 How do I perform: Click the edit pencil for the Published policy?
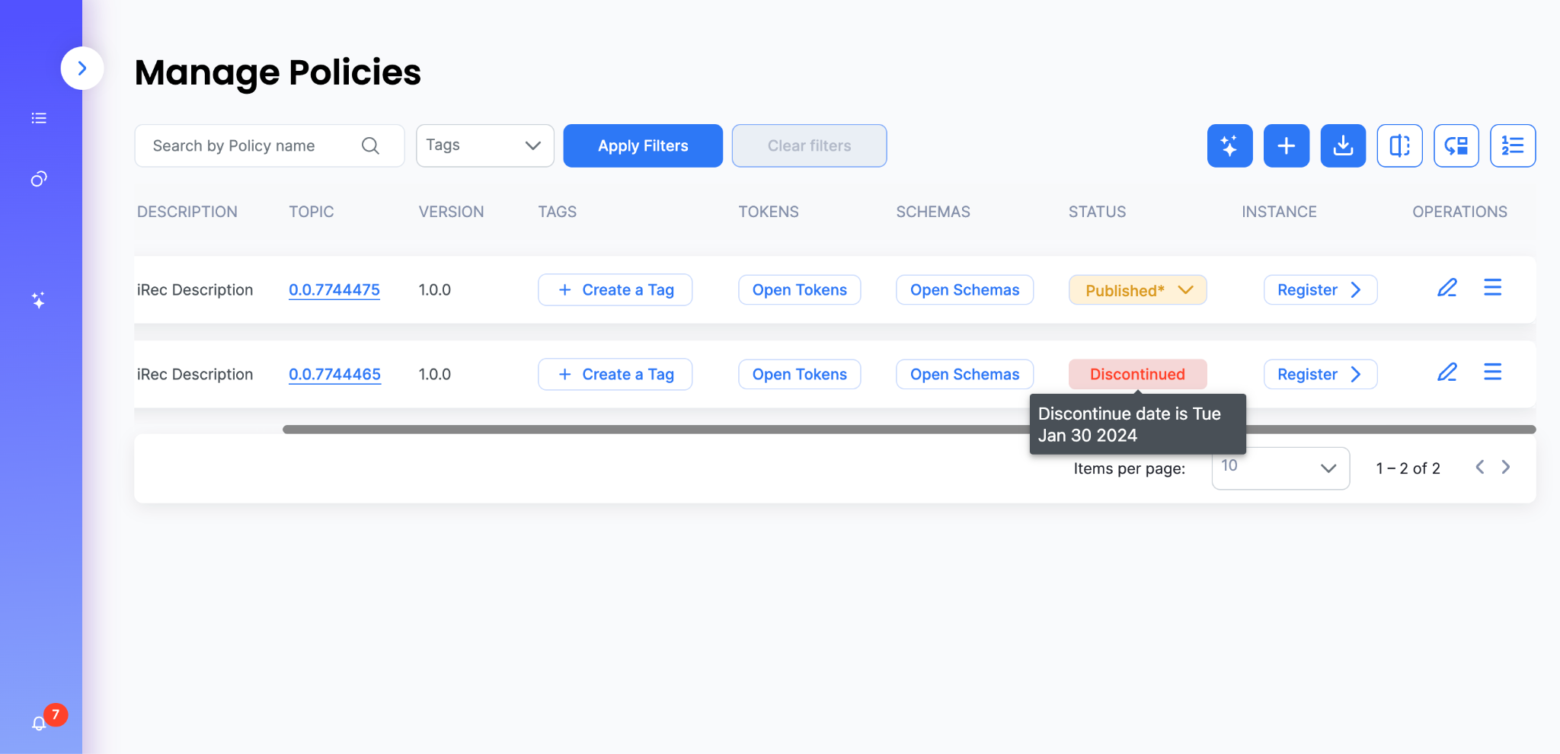click(x=1447, y=288)
